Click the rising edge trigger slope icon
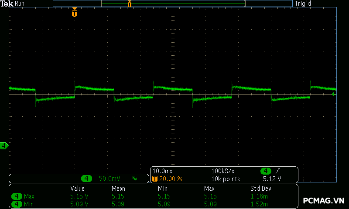The width and height of the screenshot is (349, 209). [x=277, y=171]
